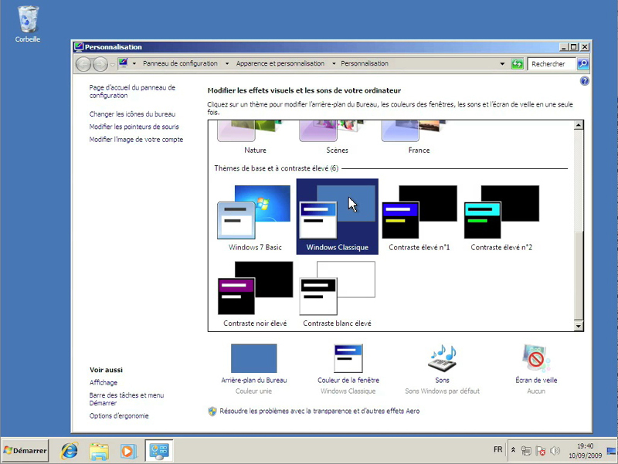Select the Windows Classique theme
This screenshot has width=618, height=464.
point(337,217)
